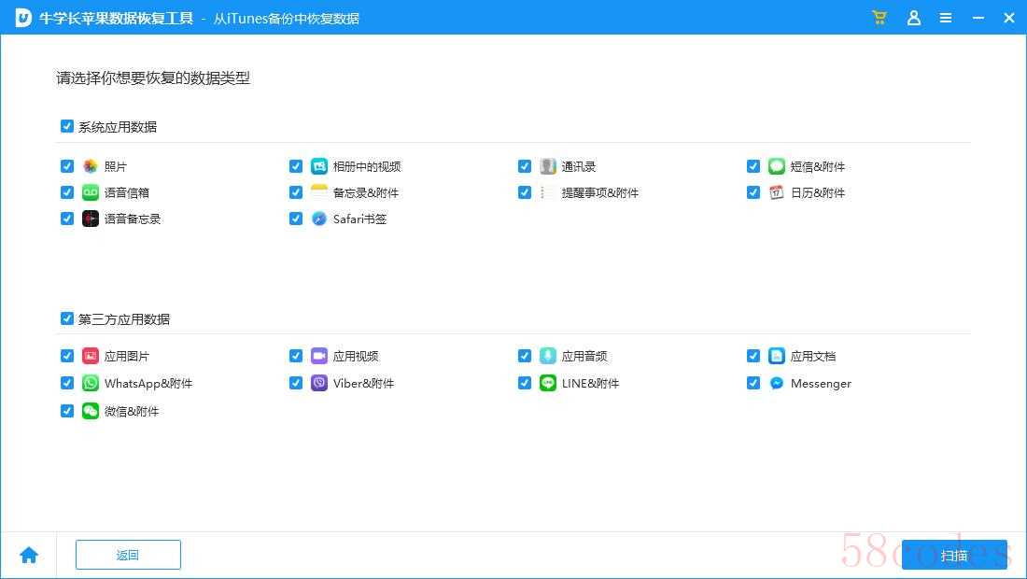
Task: Click the Photos (照片) flower icon
Action: pyautogui.click(x=91, y=166)
